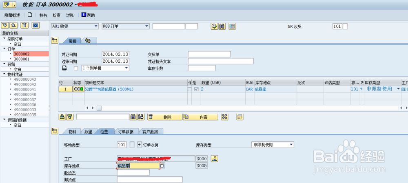Click the filter funnel icon below item table
Screen dimensions: 408x183
pyautogui.click(x=70, y=117)
